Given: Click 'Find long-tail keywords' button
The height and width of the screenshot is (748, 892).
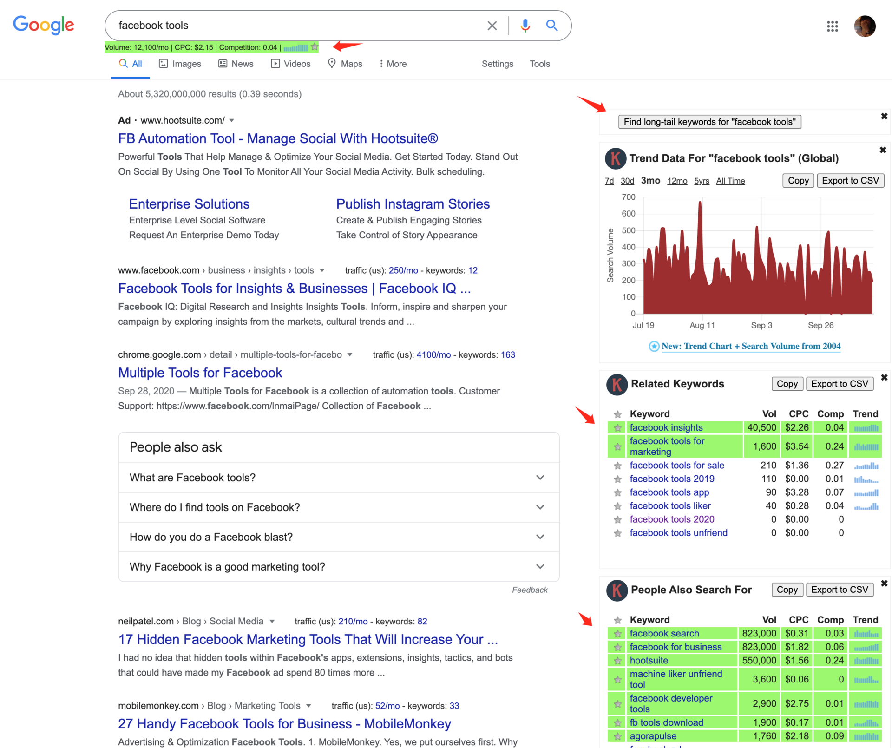Looking at the screenshot, I should click(710, 122).
